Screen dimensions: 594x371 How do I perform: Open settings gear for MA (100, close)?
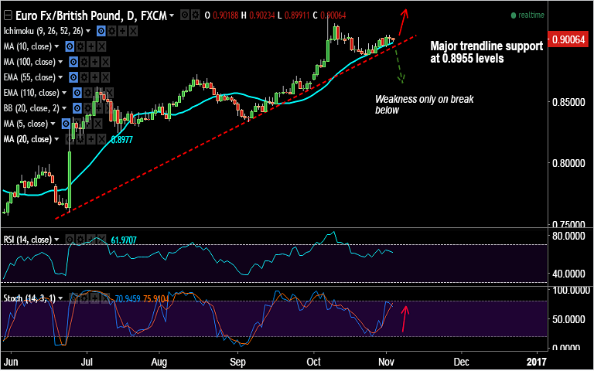pyautogui.click(x=84, y=62)
